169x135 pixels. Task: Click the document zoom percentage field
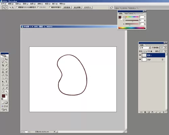[24, 132]
